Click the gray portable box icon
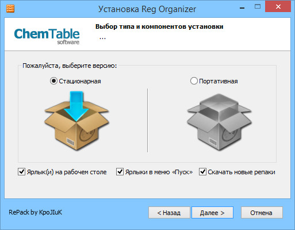Viewport: 295px width, 230px height. [x=219, y=122]
